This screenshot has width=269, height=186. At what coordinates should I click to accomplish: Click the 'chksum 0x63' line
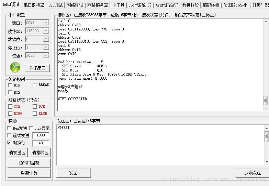tap(69, 25)
